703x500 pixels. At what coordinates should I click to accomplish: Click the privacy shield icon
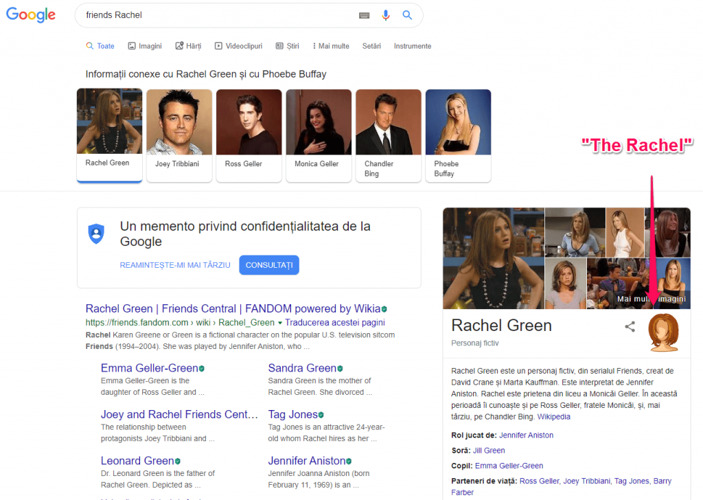pyautogui.click(x=96, y=234)
